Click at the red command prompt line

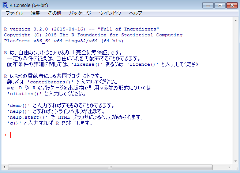7,135
